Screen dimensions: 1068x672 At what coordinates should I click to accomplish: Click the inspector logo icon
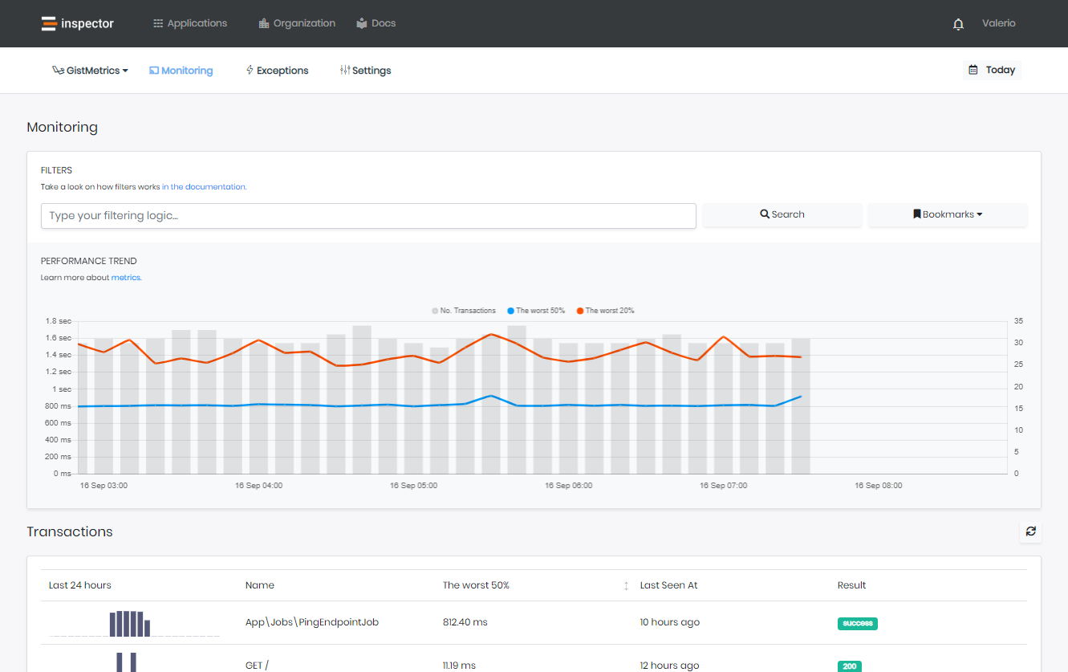[49, 23]
